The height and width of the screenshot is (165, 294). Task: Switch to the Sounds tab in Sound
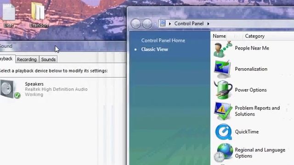[48, 60]
